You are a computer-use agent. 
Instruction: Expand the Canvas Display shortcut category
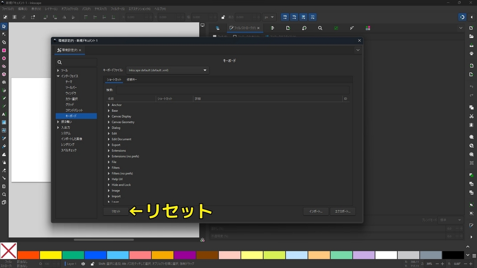click(x=110, y=116)
